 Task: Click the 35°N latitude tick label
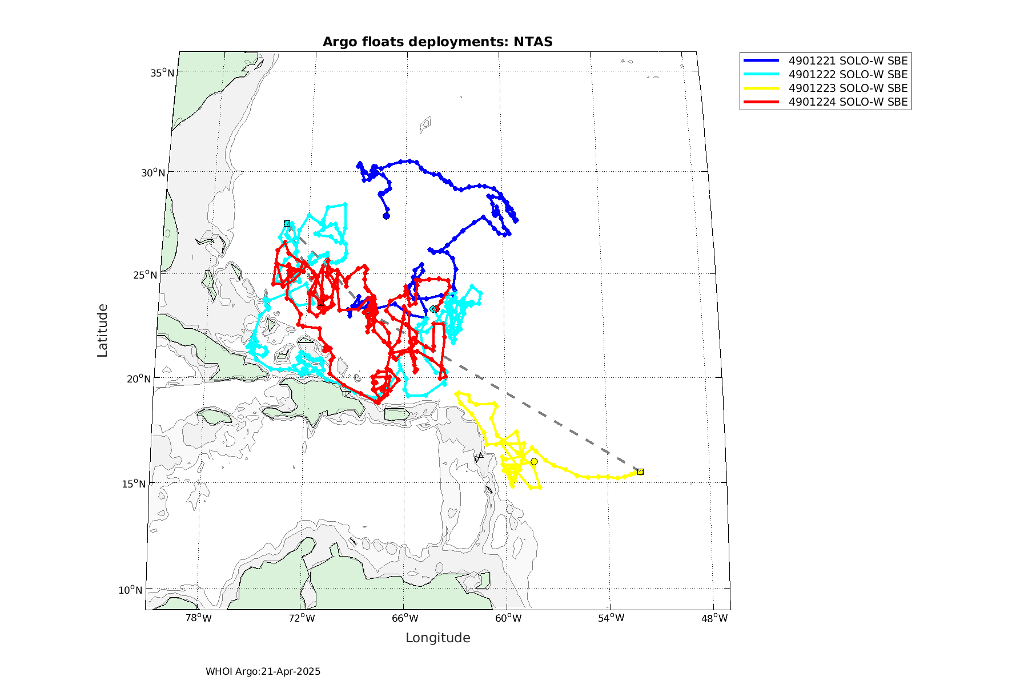click(x=162, y=72)
